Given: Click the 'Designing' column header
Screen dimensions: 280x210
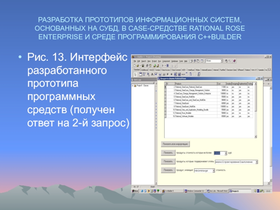Looking at the screenshot, I should [235, 84].
